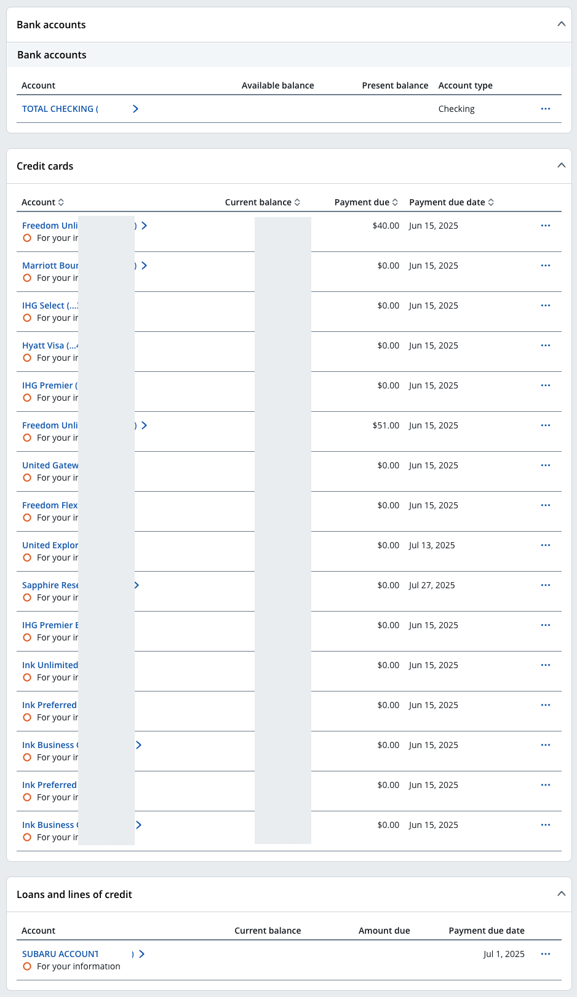This screenshot has width=577, height=997.
Task: Click the Checking account type cell
Action: tap(456, 109)
